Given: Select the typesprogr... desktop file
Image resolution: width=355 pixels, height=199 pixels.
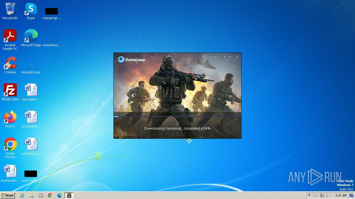Looking at the screenshot, I should click(52, 14).
